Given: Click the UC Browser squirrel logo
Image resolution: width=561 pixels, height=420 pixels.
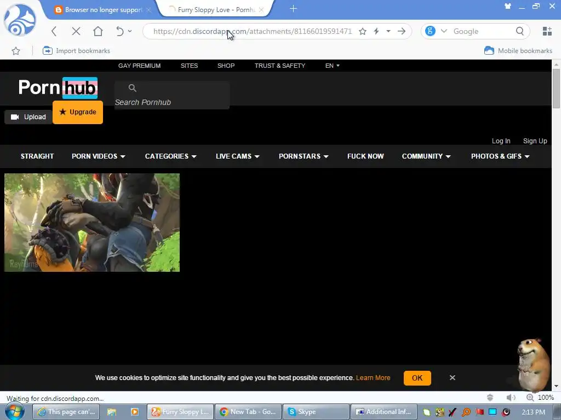Looking at the screenshot, I should click(x=20, y=20).
